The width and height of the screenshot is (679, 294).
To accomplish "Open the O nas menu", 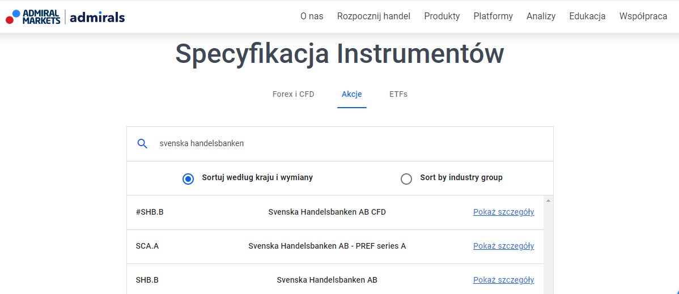I will [312, 16].
